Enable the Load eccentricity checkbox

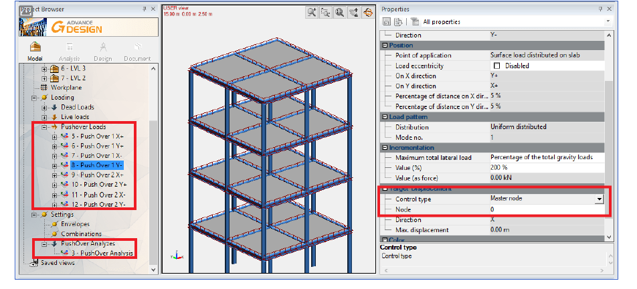coord(496,66)
